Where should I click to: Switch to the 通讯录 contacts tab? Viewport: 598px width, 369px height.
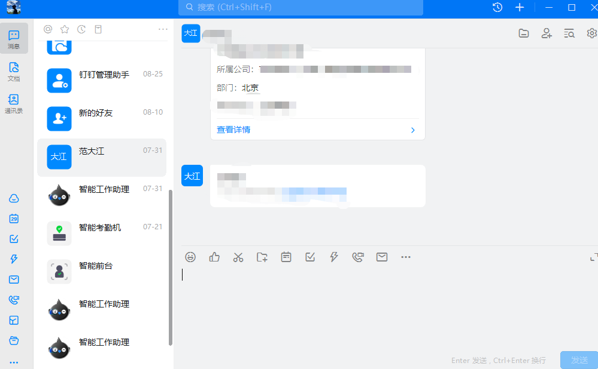pyautogui.click(x=14, y=103)
